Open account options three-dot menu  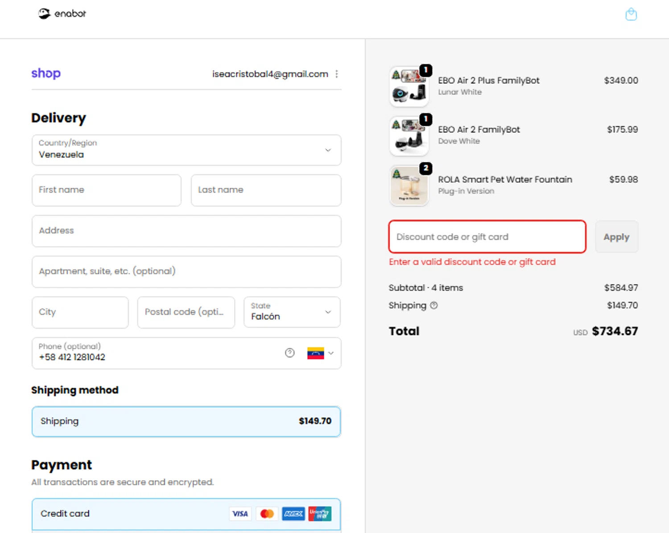tap(337, 74)
